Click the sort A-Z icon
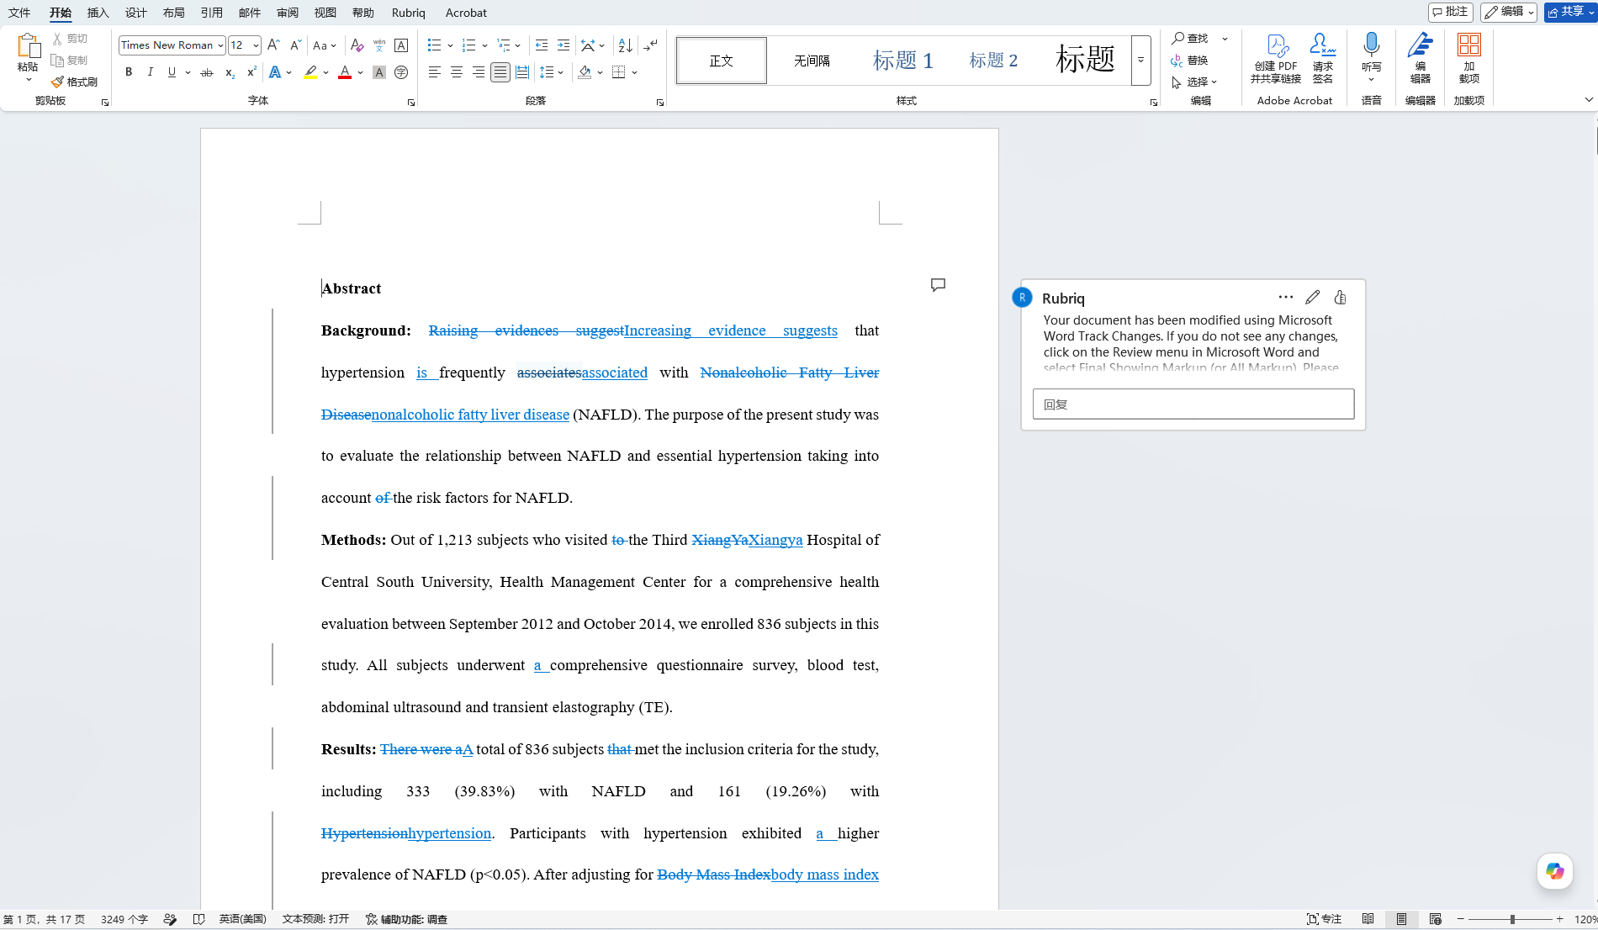Image resolution: width=1598 pixels, height=930 pixels. pos(625,45)
